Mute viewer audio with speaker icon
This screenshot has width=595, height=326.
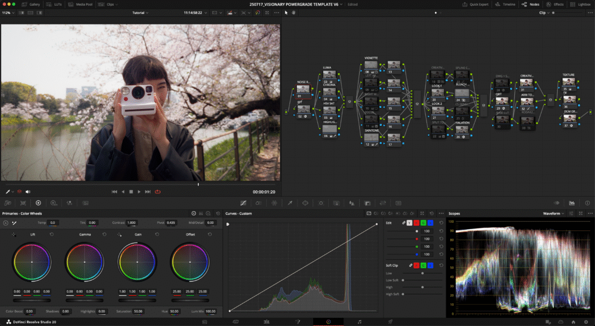point(27,191)
